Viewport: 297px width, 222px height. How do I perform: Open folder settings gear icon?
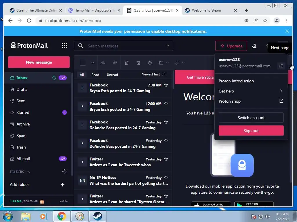64,171
